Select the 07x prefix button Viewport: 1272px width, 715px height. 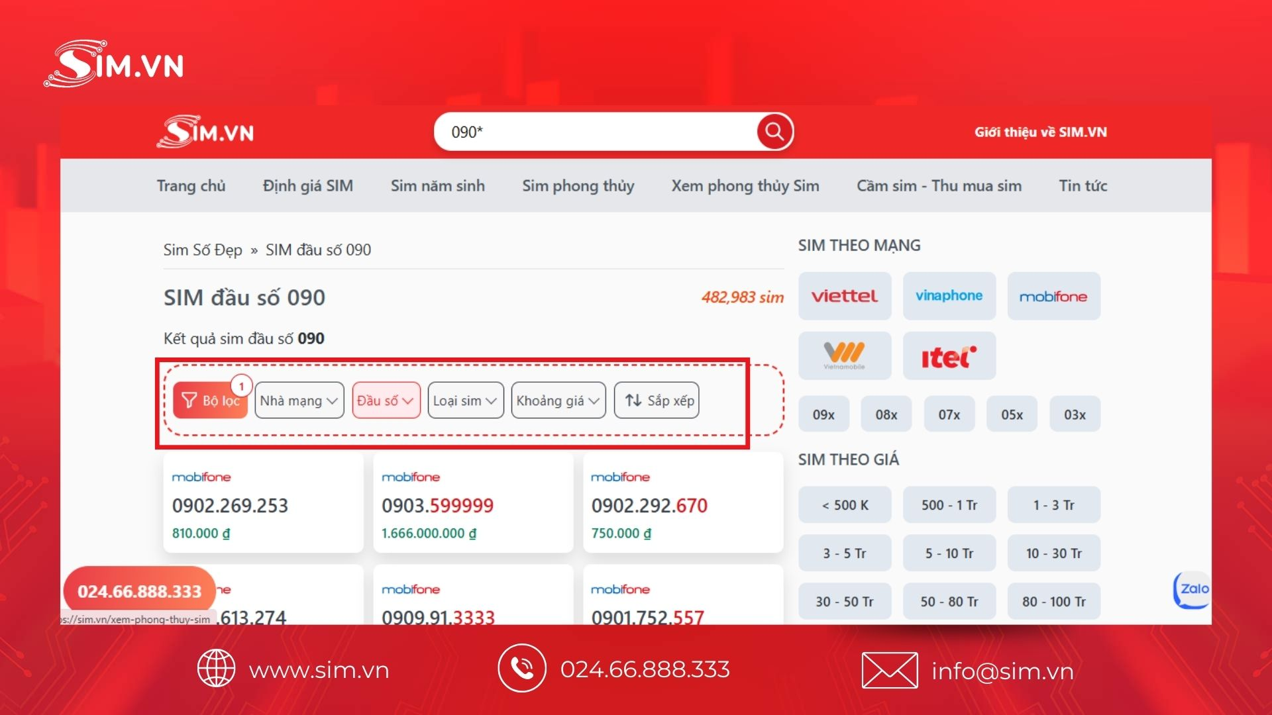click(949, 414)
